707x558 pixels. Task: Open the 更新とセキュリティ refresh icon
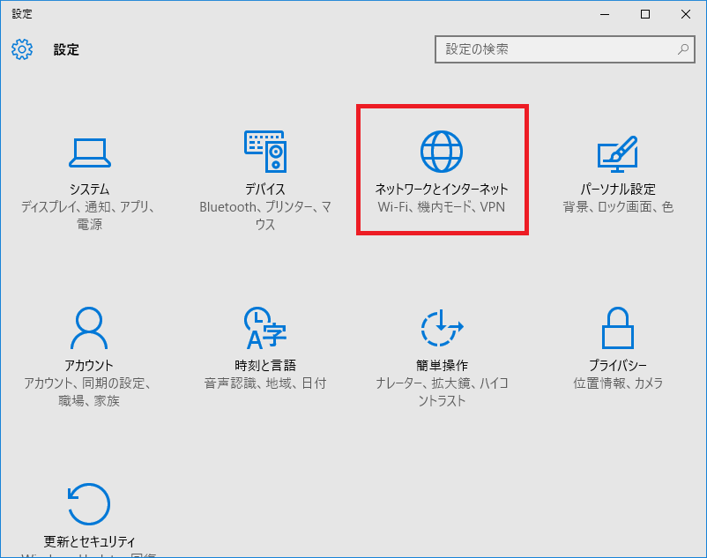89,504
